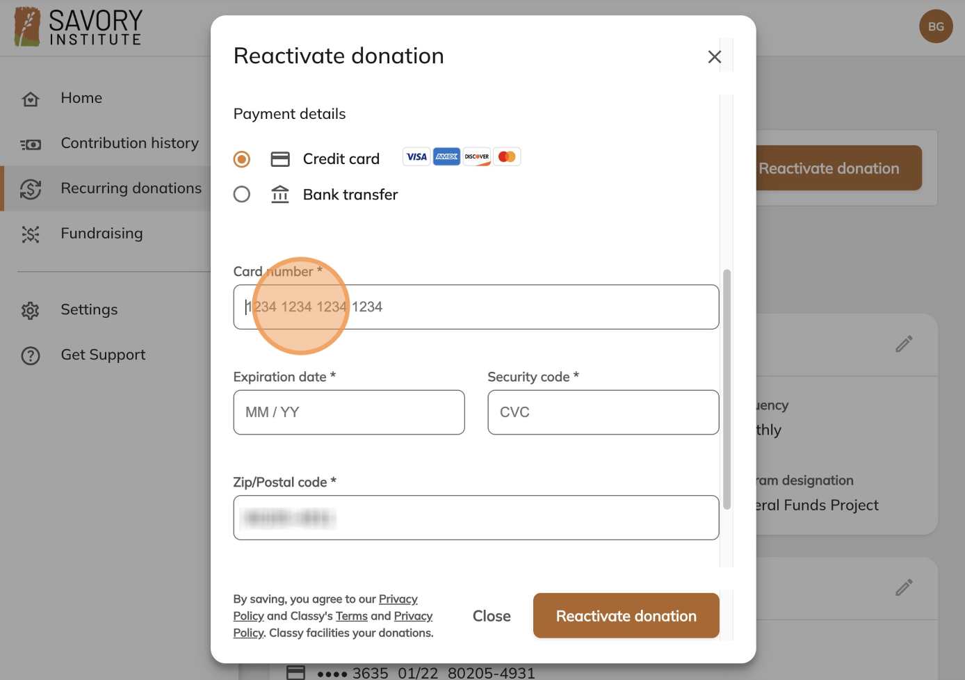The image size is (965, 680).
Task: Click the Home house icon in sidebar
Action: coord(31,99)
